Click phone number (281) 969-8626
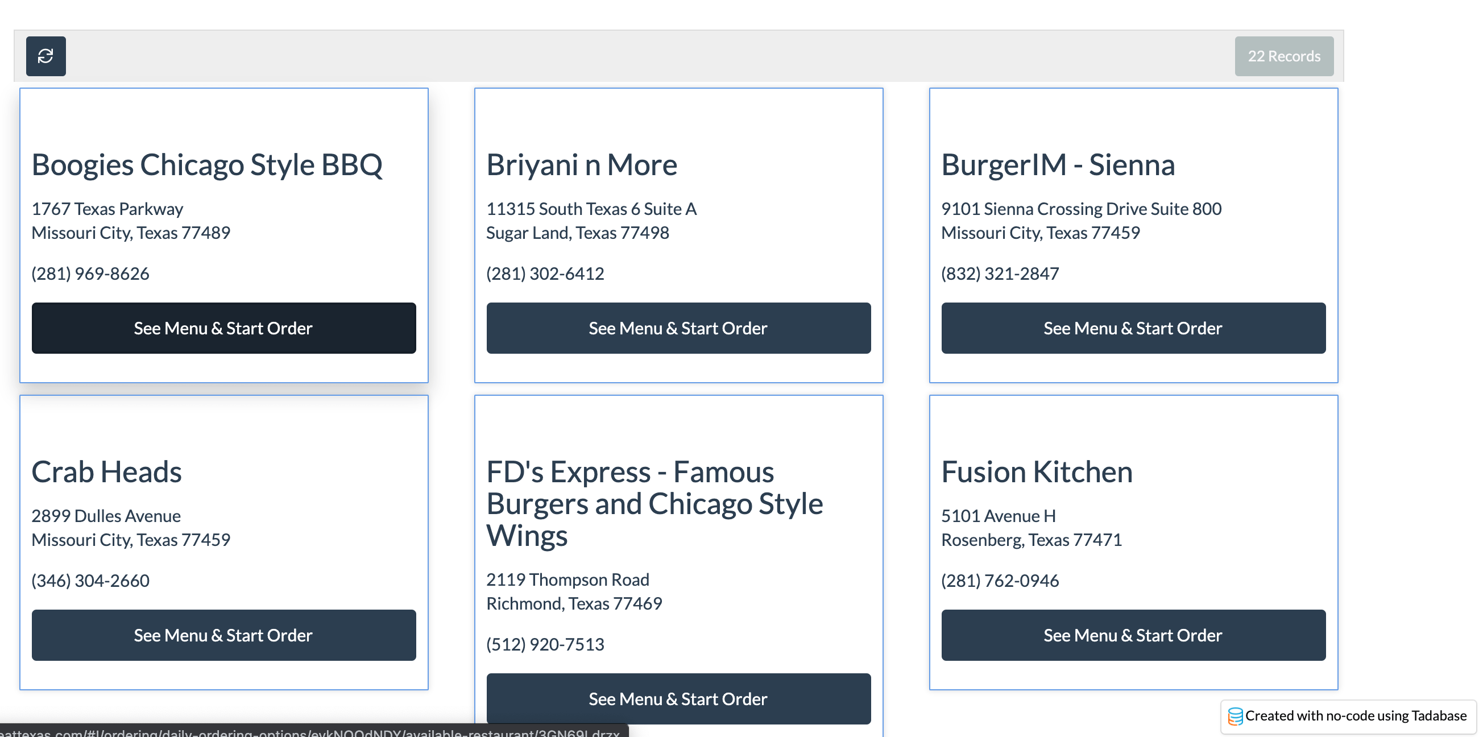 pos(90,274)
